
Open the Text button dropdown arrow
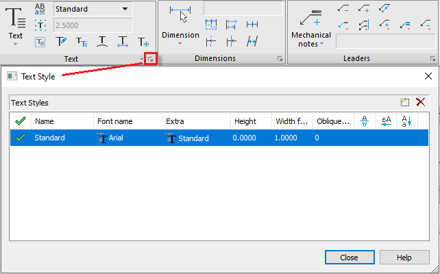16,45
